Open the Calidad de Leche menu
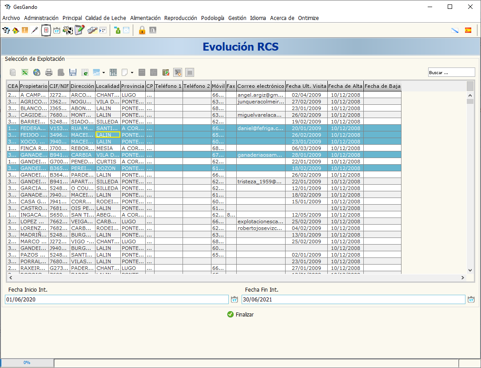 (106, 18)
